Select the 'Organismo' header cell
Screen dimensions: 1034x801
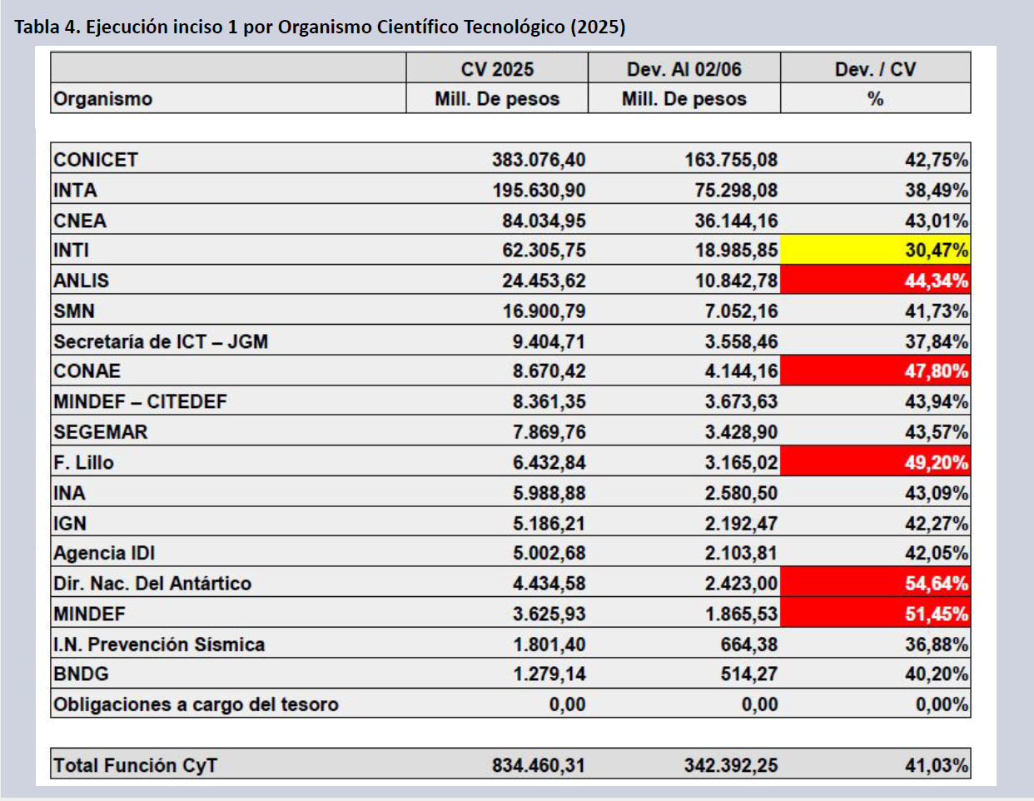click(x=103, y=99)
